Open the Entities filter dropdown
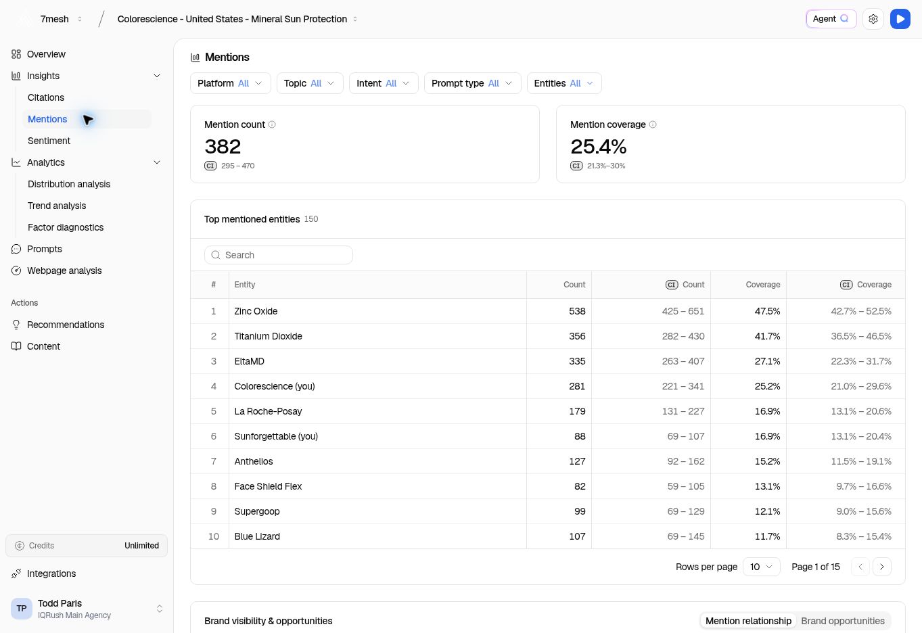Viewport: 922px width, 633px height. tap(564, 83)
